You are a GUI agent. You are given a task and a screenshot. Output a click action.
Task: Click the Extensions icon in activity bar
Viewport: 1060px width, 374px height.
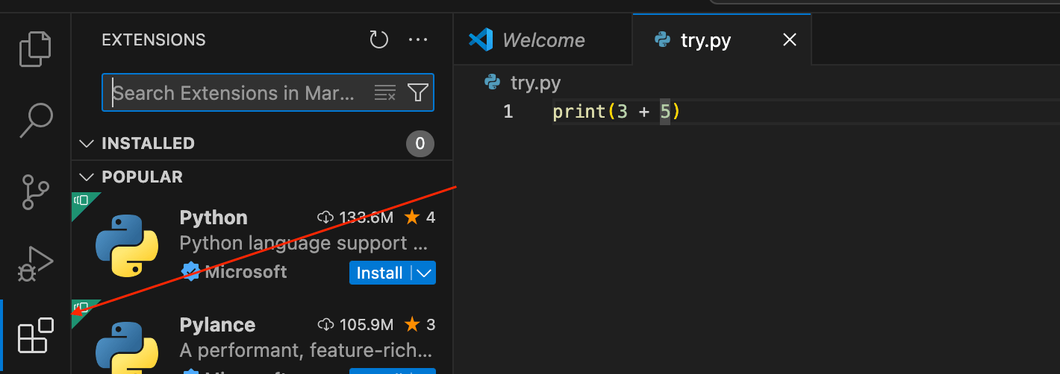(x=35, y=336)
